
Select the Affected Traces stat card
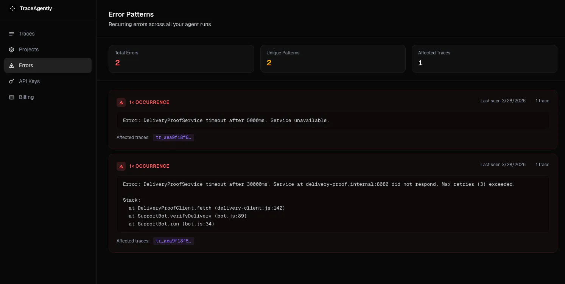tap(484, 59)
